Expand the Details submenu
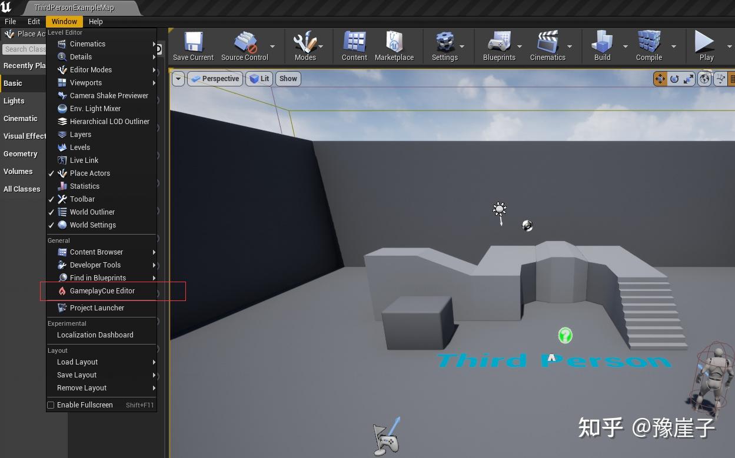This screenshot has height=458, width=735. pyautogui.click(x=101, y=57)
